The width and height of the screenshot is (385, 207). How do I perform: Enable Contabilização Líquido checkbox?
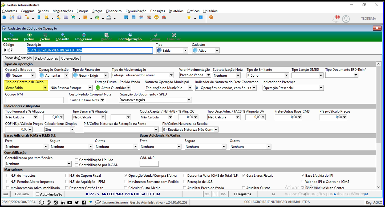(x=77, y=160)
